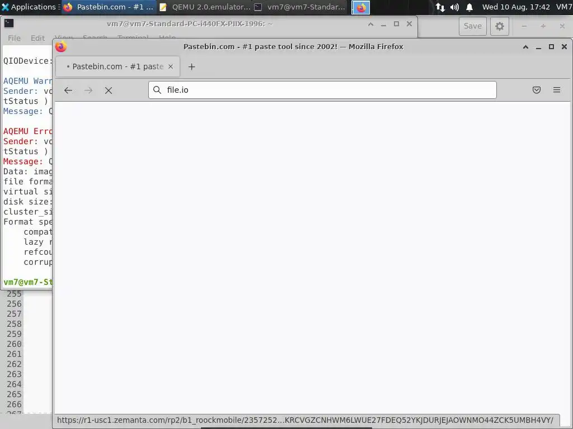Open Firefox hamburger menu
The width and height of the screenshot is (573, 429).
pyautogui.click(x=557, y=90)
